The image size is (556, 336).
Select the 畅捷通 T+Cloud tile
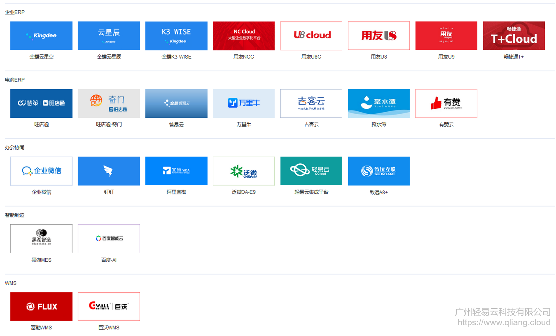pyautogui.click(x=514, y=36)
